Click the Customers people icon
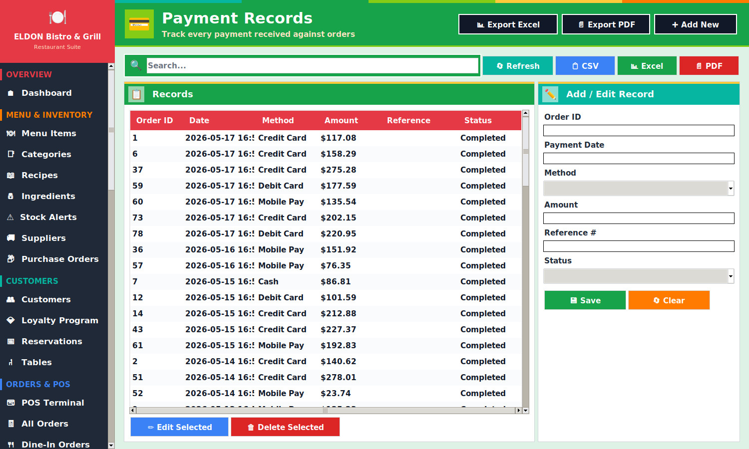The image size is (749, 449). point(10,300)
